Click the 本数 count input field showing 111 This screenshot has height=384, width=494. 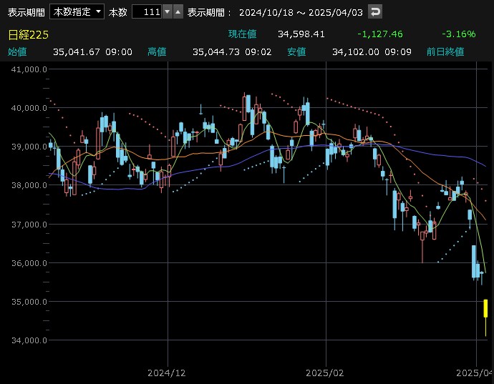(147, 12)
